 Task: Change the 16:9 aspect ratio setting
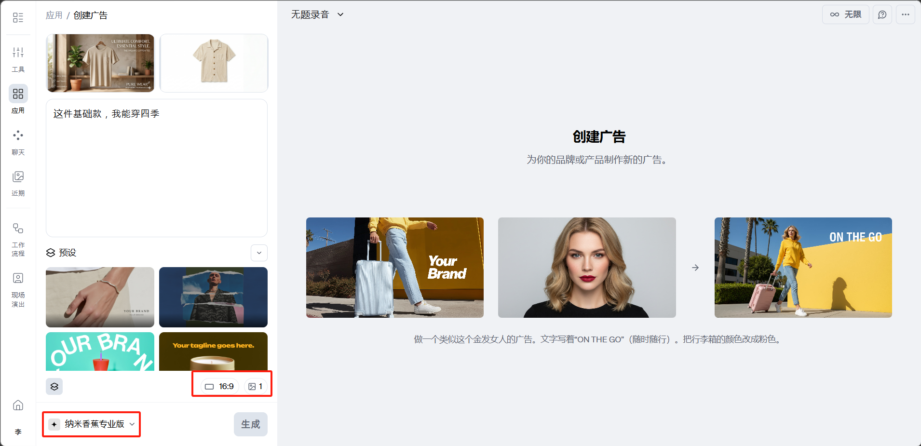pyautogui.click(x=219, y=386)
